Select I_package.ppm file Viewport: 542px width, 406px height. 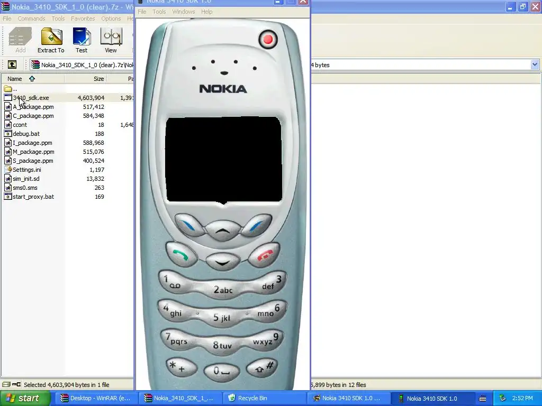click(x=29, y=143)
